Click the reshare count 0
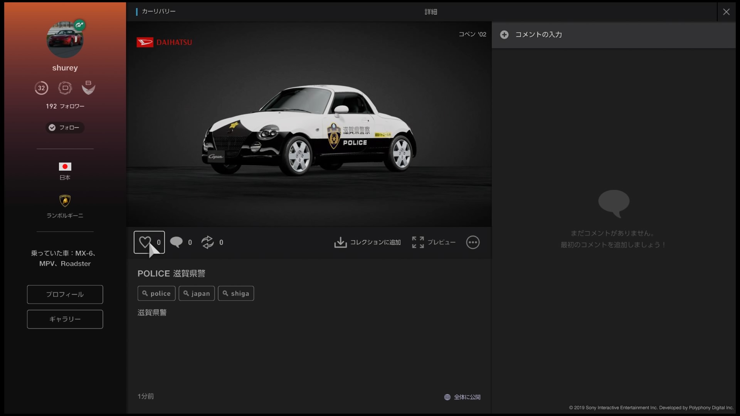The width and height of the screenshot is (740, 416). 221,242
